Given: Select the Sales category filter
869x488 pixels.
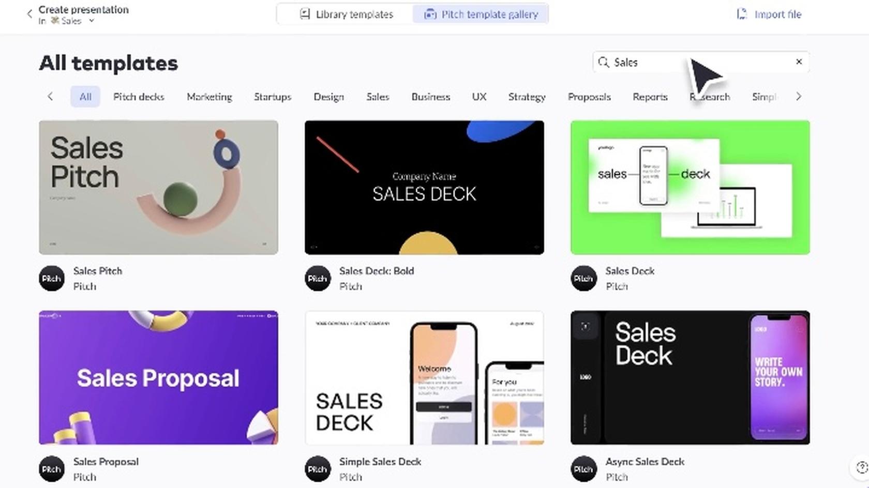Looking at the screenshot, I should [378, 97].
